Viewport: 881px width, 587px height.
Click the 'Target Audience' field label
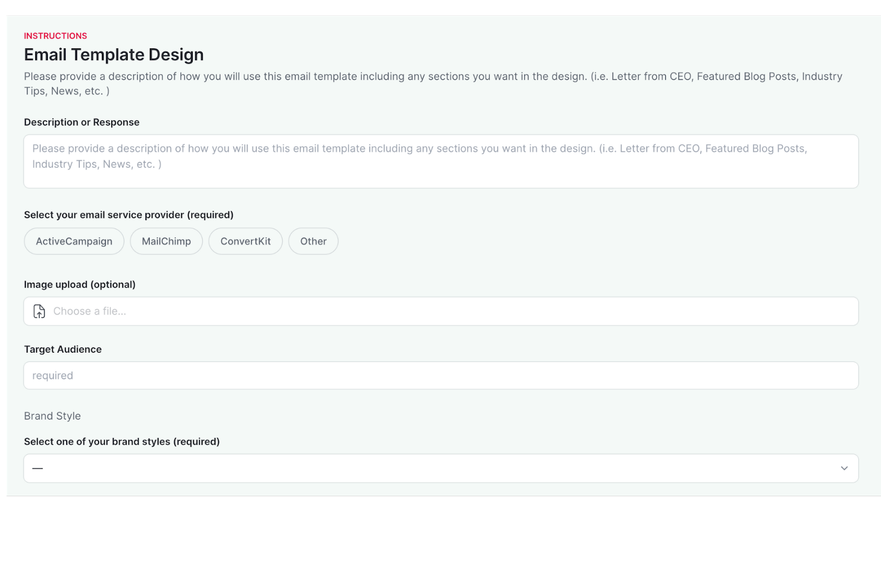tap(63, 349)
